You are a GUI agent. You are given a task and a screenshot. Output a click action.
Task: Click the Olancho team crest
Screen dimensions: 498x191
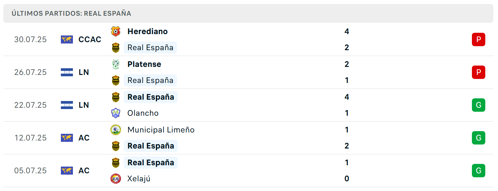(116, 113)
